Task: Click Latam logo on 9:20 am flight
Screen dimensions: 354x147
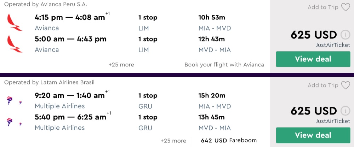Action: click(10, 100)
